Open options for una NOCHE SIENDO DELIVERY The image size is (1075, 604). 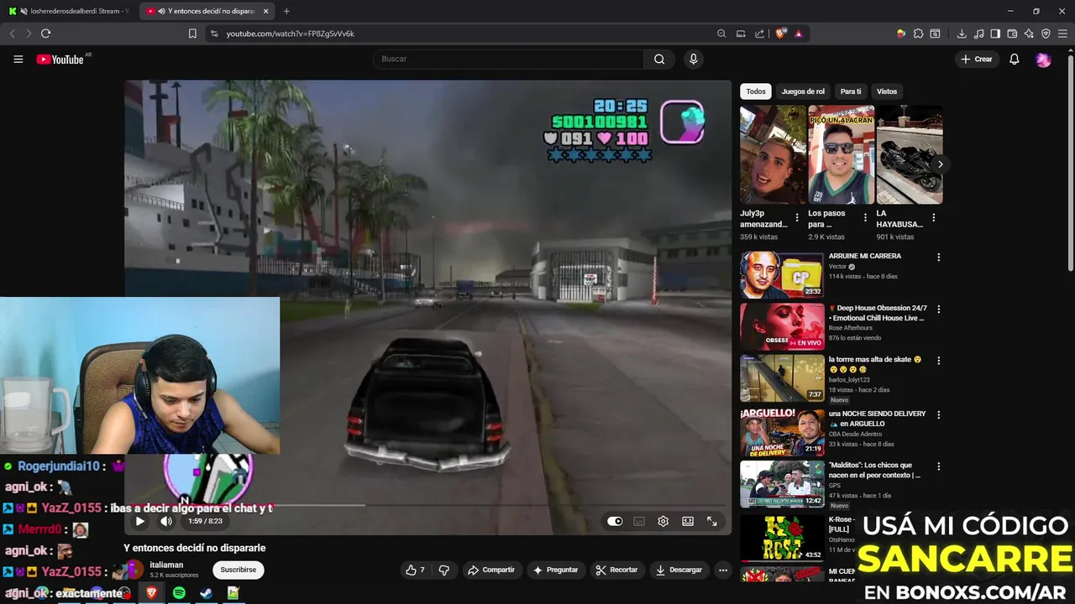[x=939, y=415]
